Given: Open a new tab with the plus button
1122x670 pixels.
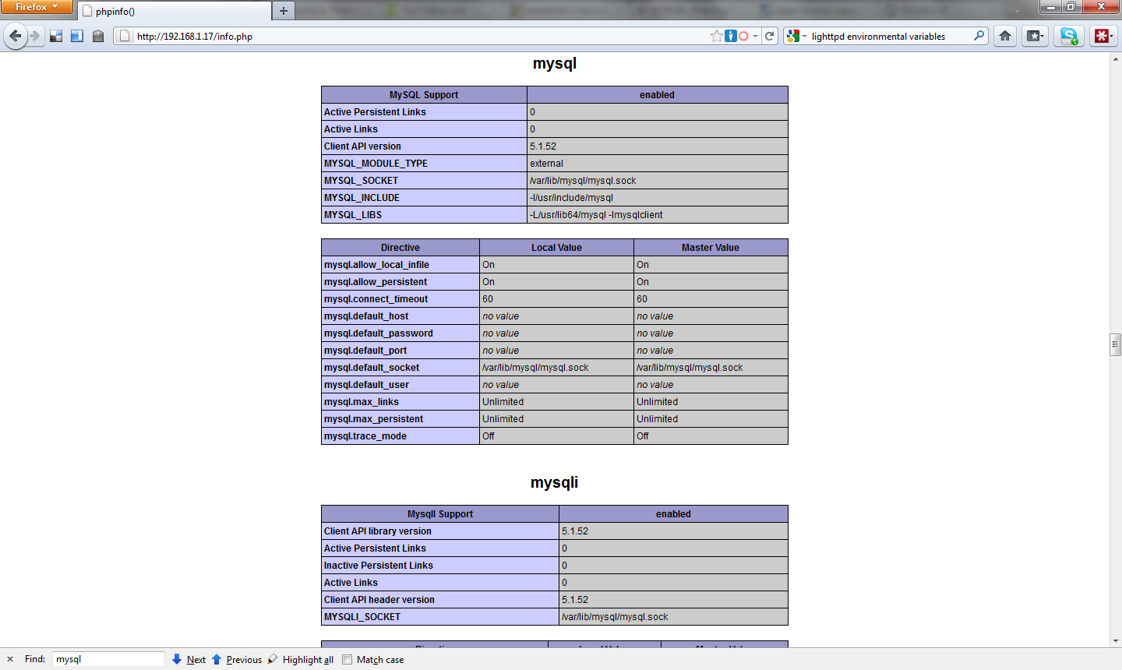Looking at the screenshot, I should (x=284, y=11).
